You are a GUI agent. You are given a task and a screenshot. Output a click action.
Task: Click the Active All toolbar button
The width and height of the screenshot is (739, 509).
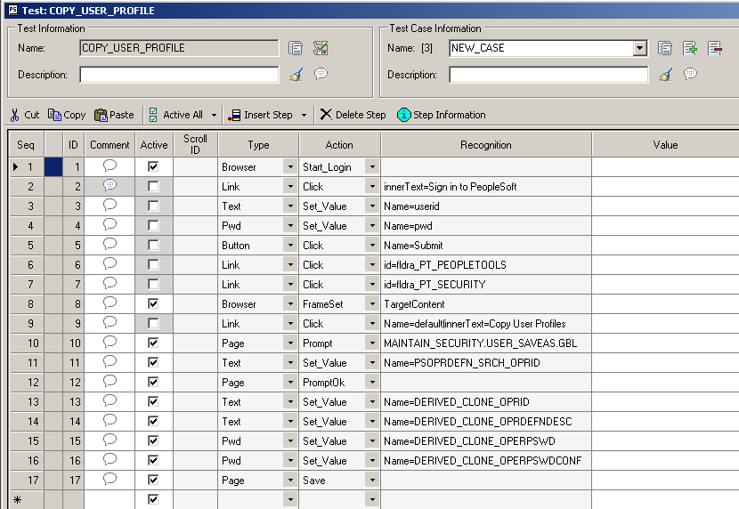click(175, 115)
